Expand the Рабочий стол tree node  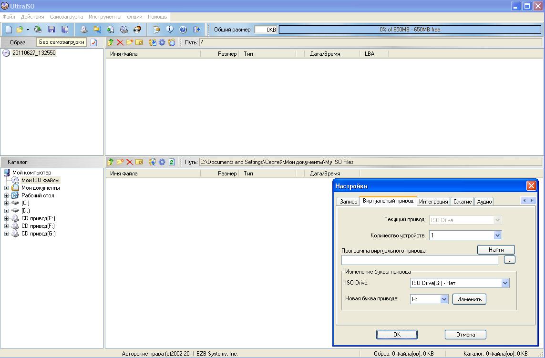pyautogui.click(x=6, y=195)
